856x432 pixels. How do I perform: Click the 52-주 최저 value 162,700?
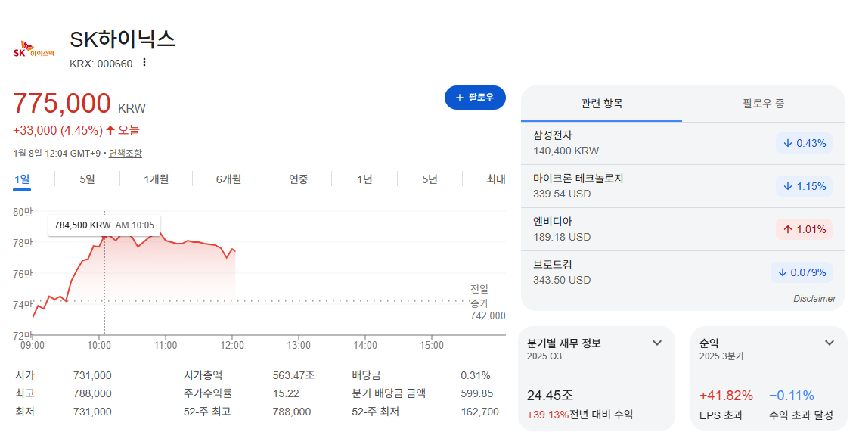[x=480, y=412]
